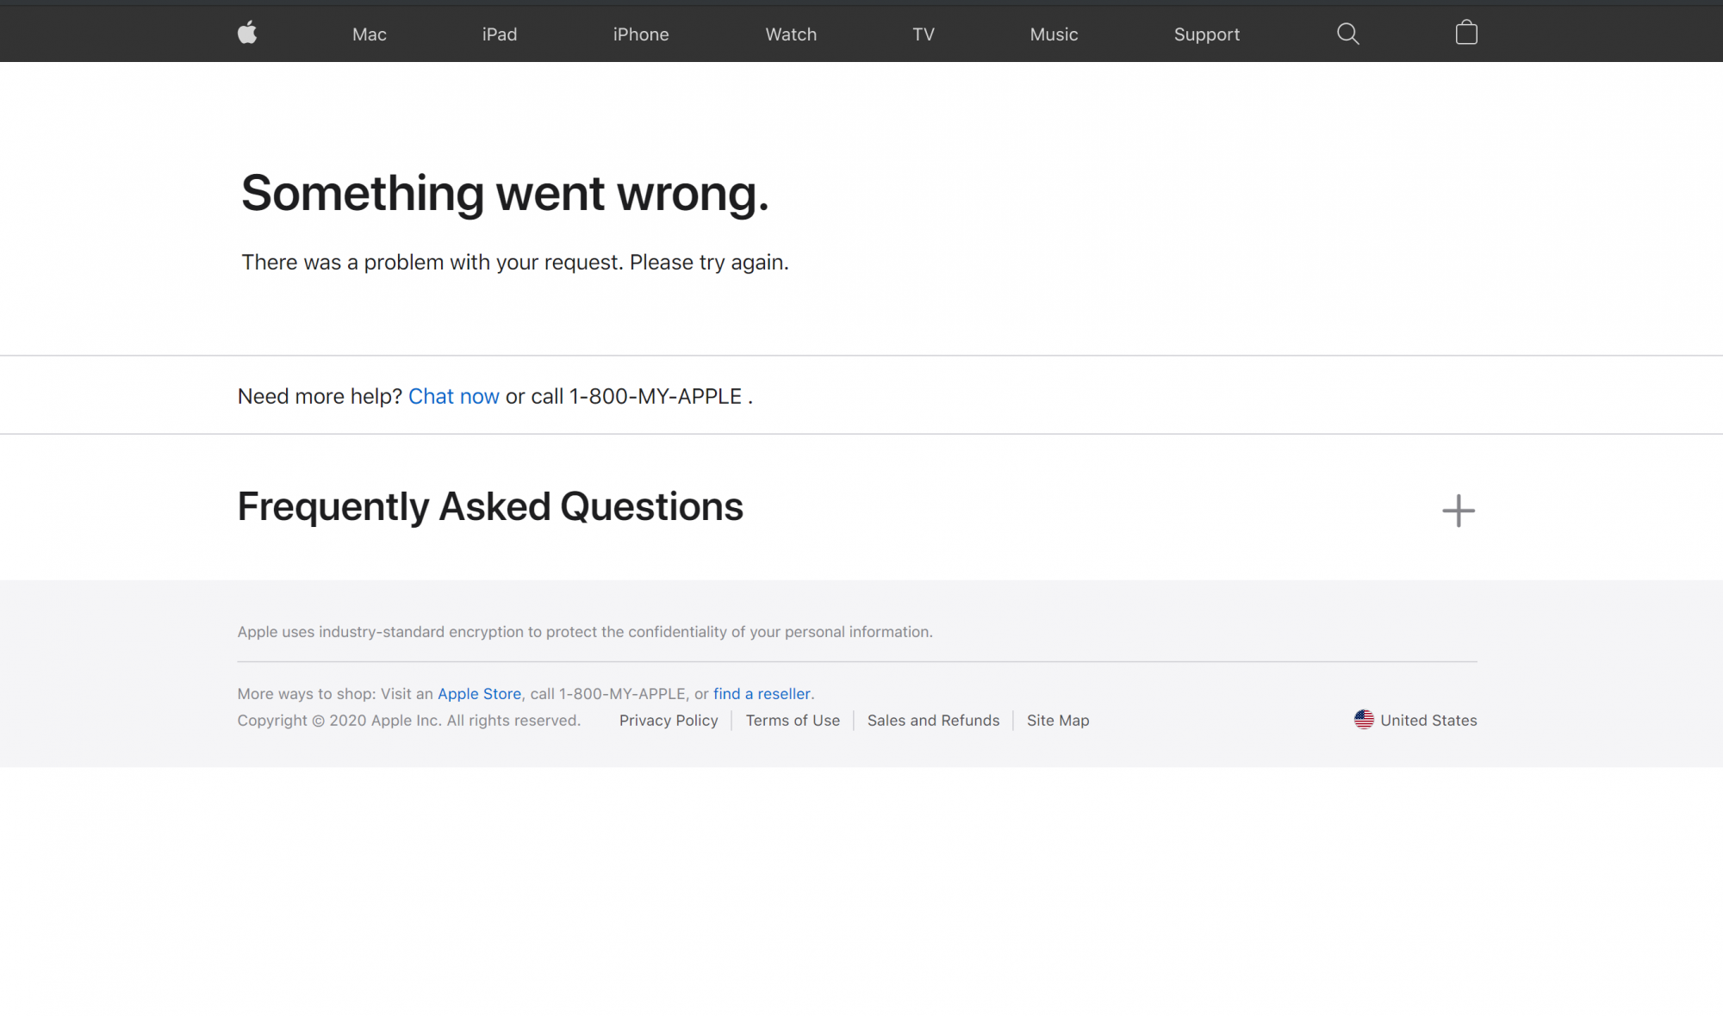The width and height of the screenshot is (1723, 1016).
Task: Click the United States flag icon
Action: [1364, 720]
